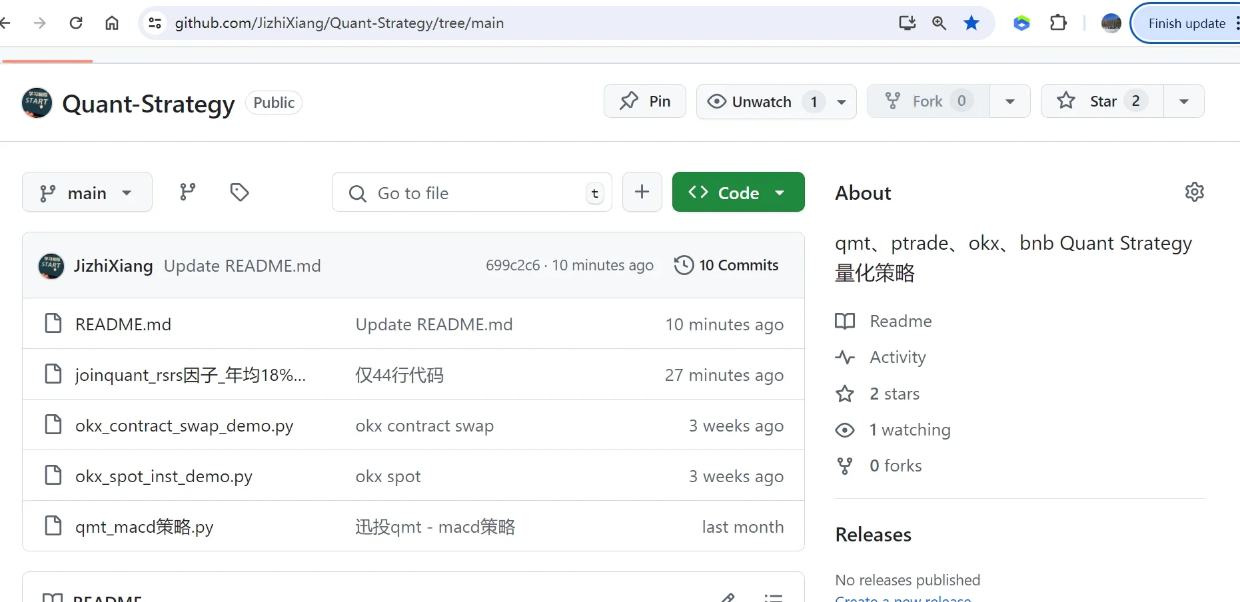Click the Public visibility badge

[x=274, y=103]
